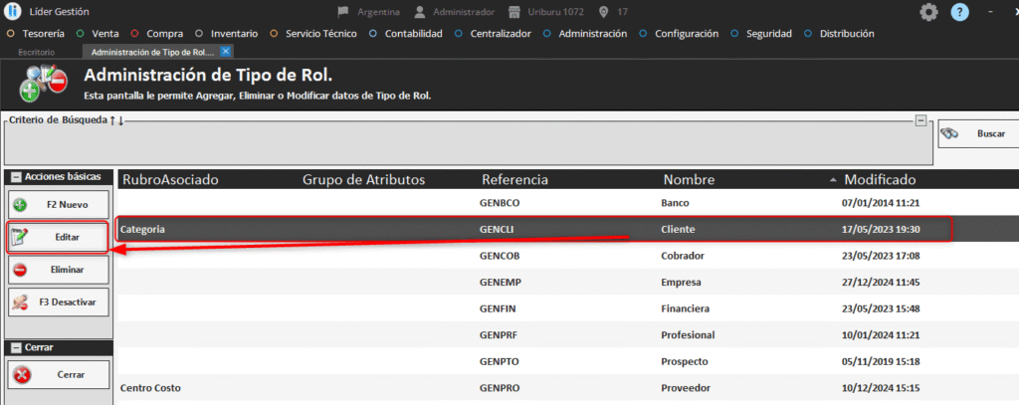Screen dimensions: 1019x405
Task: Click the Uriburu 1072 store icon
Action: pyautogui.click(x=514, y=12)
